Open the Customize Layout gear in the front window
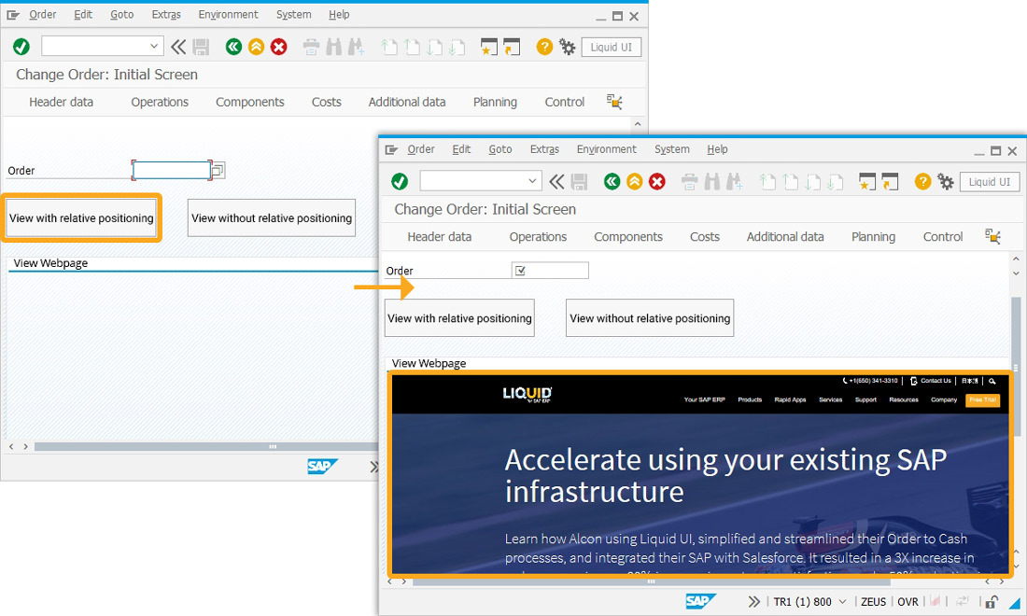1027x616 pixels. 945,181
